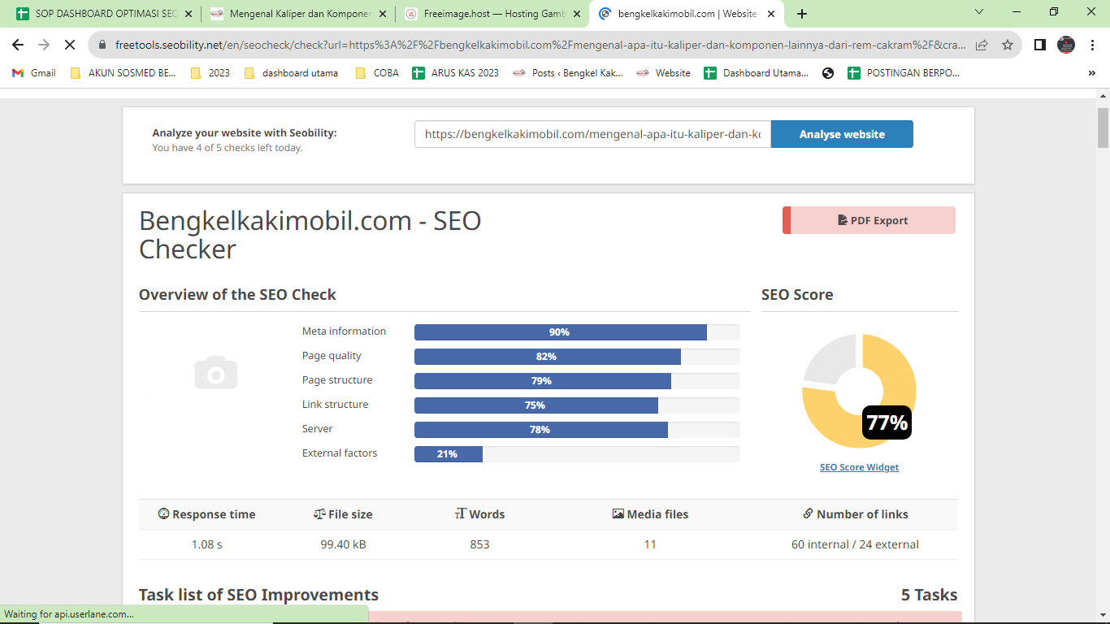Click the 1.08 s value
Screen dimensions: 1110x624
[206, 544]
